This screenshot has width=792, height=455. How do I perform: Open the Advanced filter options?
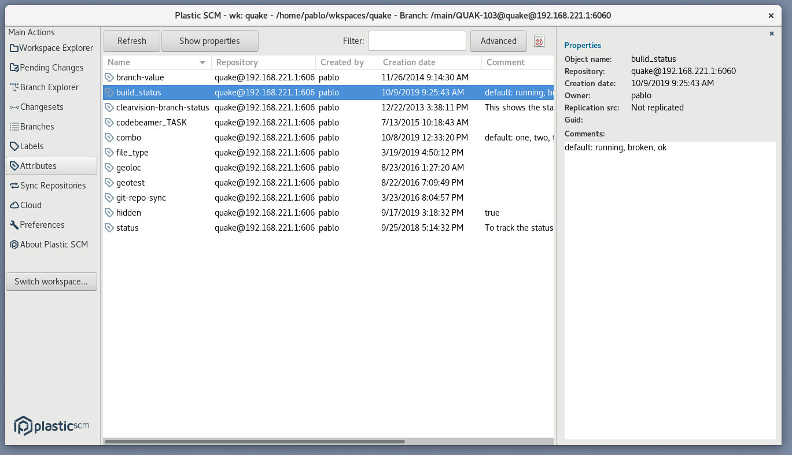tap(498, 40)
